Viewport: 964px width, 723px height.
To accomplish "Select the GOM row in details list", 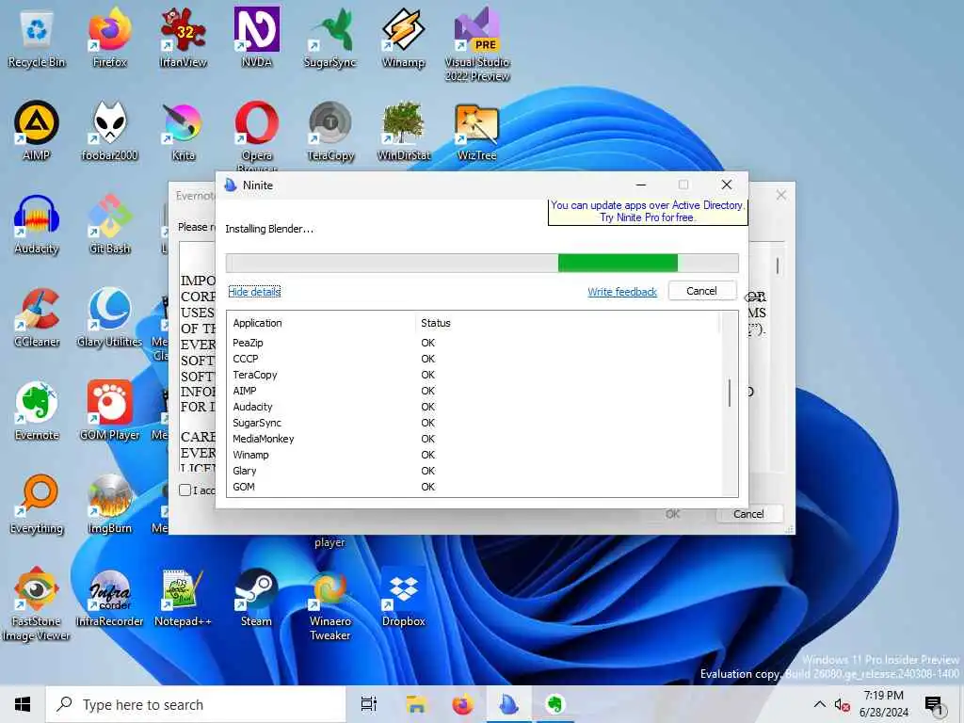I will pos(474,487).
